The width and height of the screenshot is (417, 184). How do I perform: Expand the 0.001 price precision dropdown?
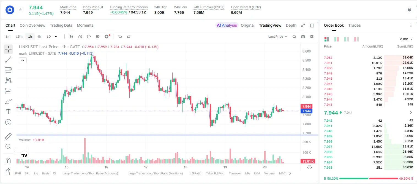(x=406, y=39)
